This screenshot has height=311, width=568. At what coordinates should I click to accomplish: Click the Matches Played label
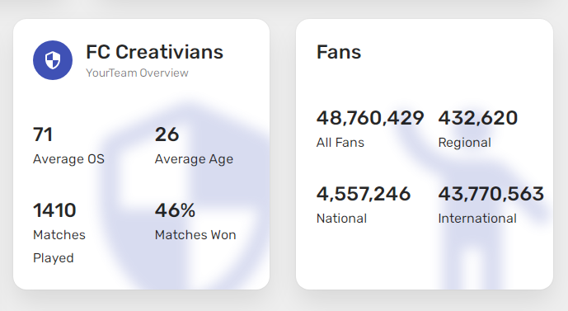[59, 247]
